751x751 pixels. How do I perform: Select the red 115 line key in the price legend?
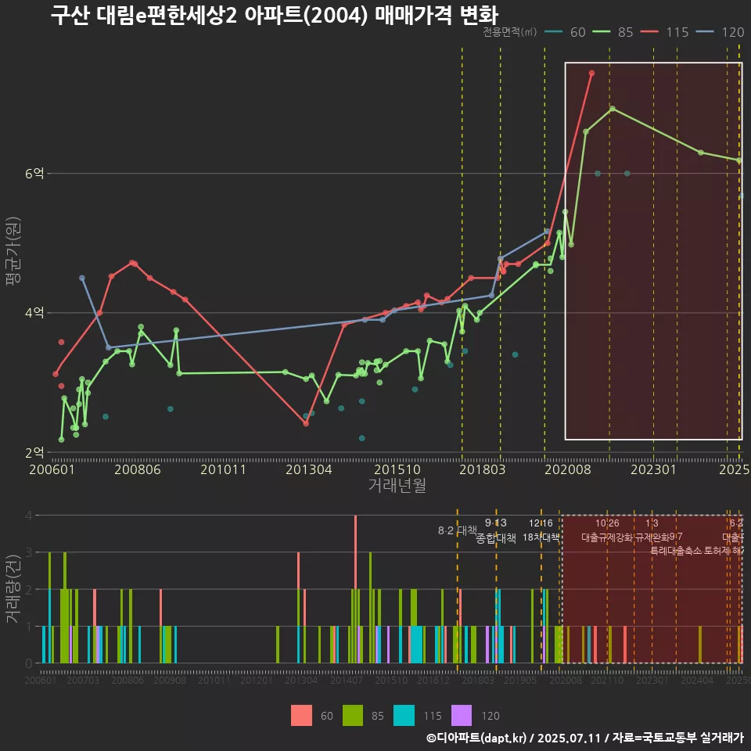(x=649, y=32)
